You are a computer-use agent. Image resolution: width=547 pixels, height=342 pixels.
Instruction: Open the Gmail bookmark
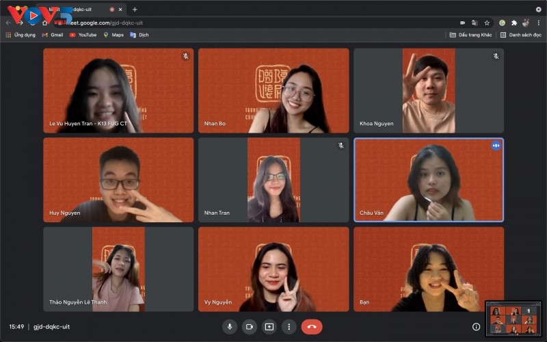click(x=53, y=35)
